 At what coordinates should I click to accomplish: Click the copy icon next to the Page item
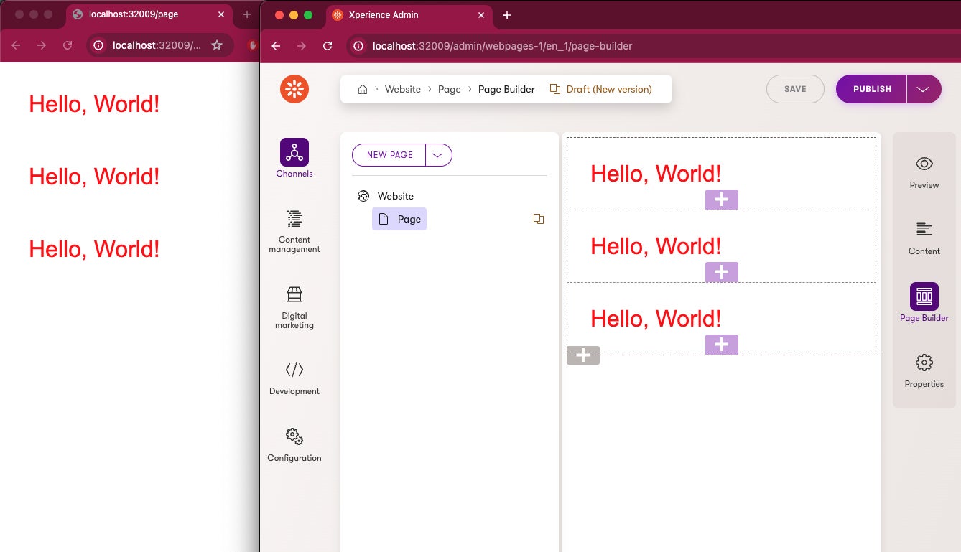539,219
